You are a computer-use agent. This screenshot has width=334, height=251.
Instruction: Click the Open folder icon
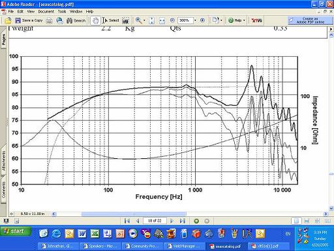point(8,20)
